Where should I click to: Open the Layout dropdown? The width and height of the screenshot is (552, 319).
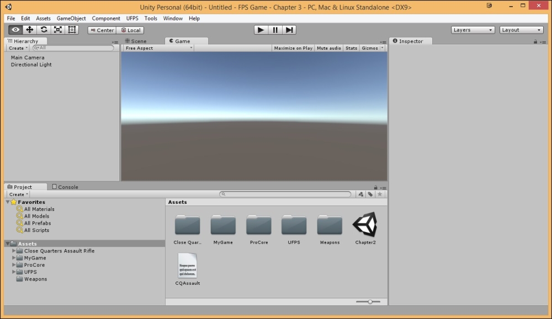[521, 30]
